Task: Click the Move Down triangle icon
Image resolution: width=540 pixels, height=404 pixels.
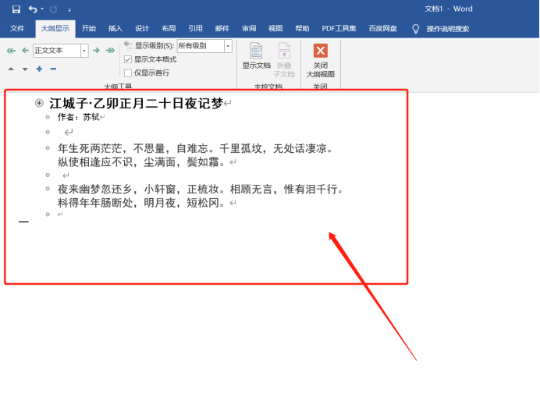Action: 25,69
